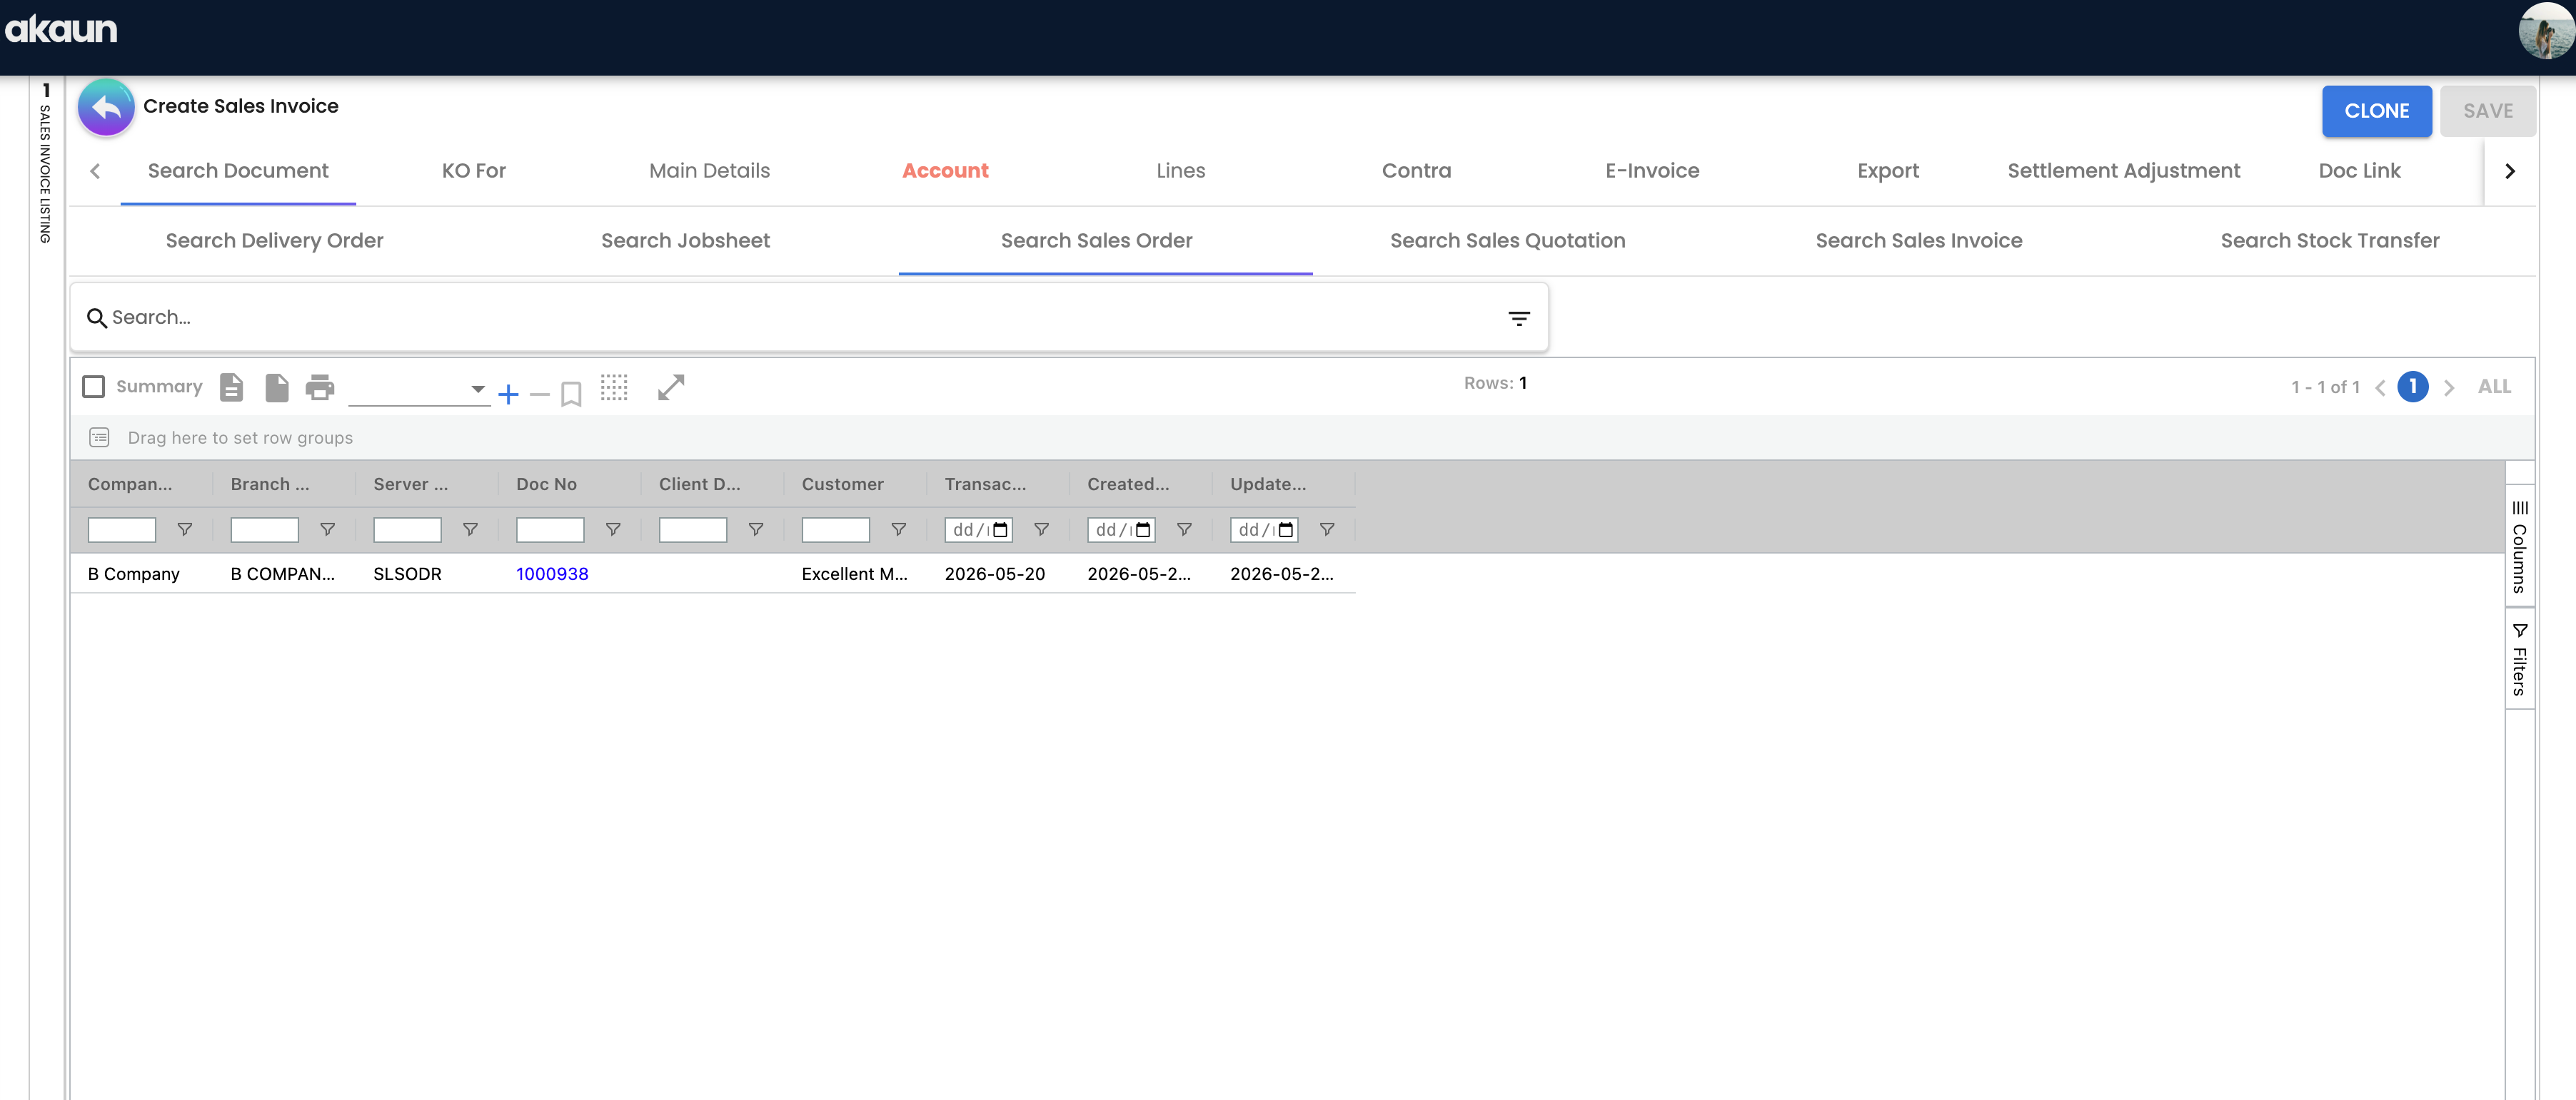Select Search Stock Transfer subtab
The image size is (2576, 1100).
tap(2330, 241)
